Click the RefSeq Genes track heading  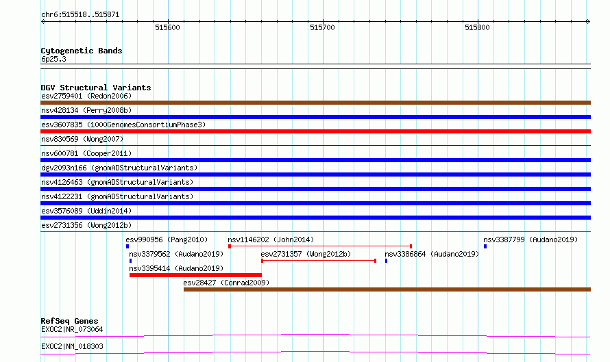coord(69,321)
